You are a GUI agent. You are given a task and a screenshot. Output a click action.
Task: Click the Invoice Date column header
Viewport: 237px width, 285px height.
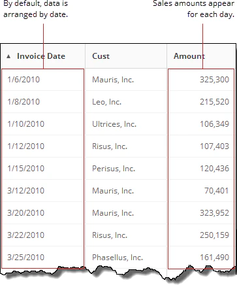42,56
